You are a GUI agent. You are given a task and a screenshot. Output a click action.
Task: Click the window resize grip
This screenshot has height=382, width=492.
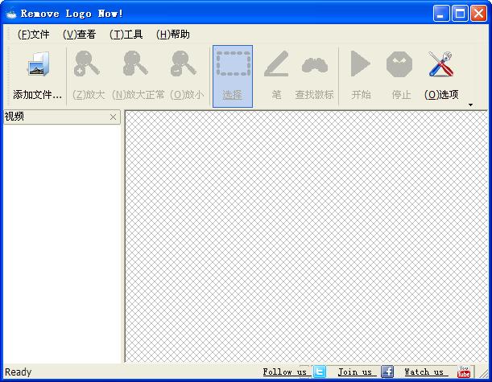[483, 373]
